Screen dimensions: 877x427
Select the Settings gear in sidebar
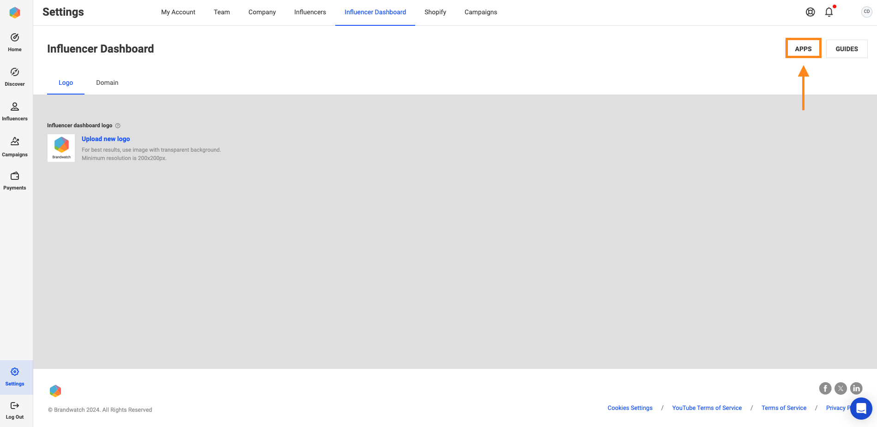[15, 377]
